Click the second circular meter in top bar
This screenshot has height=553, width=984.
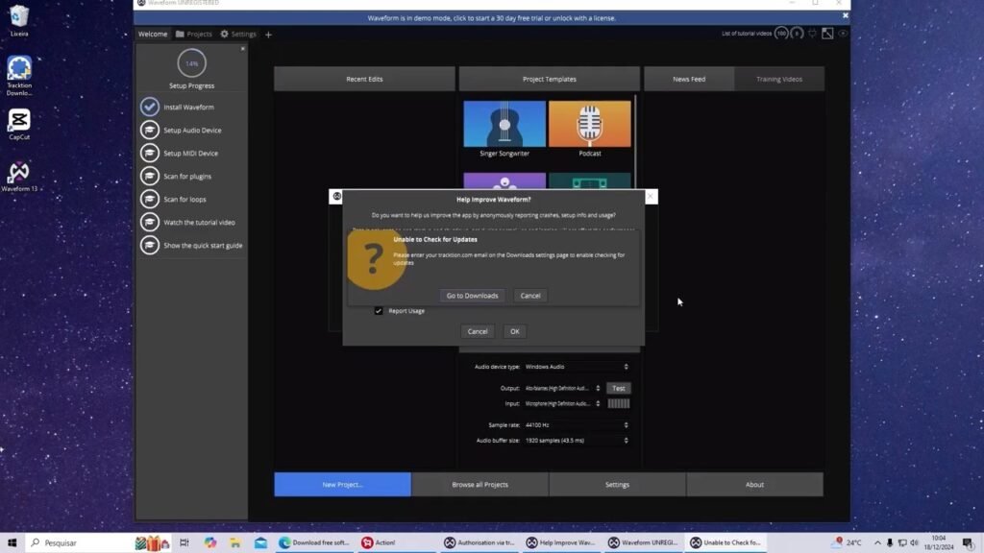coord(797,34)
